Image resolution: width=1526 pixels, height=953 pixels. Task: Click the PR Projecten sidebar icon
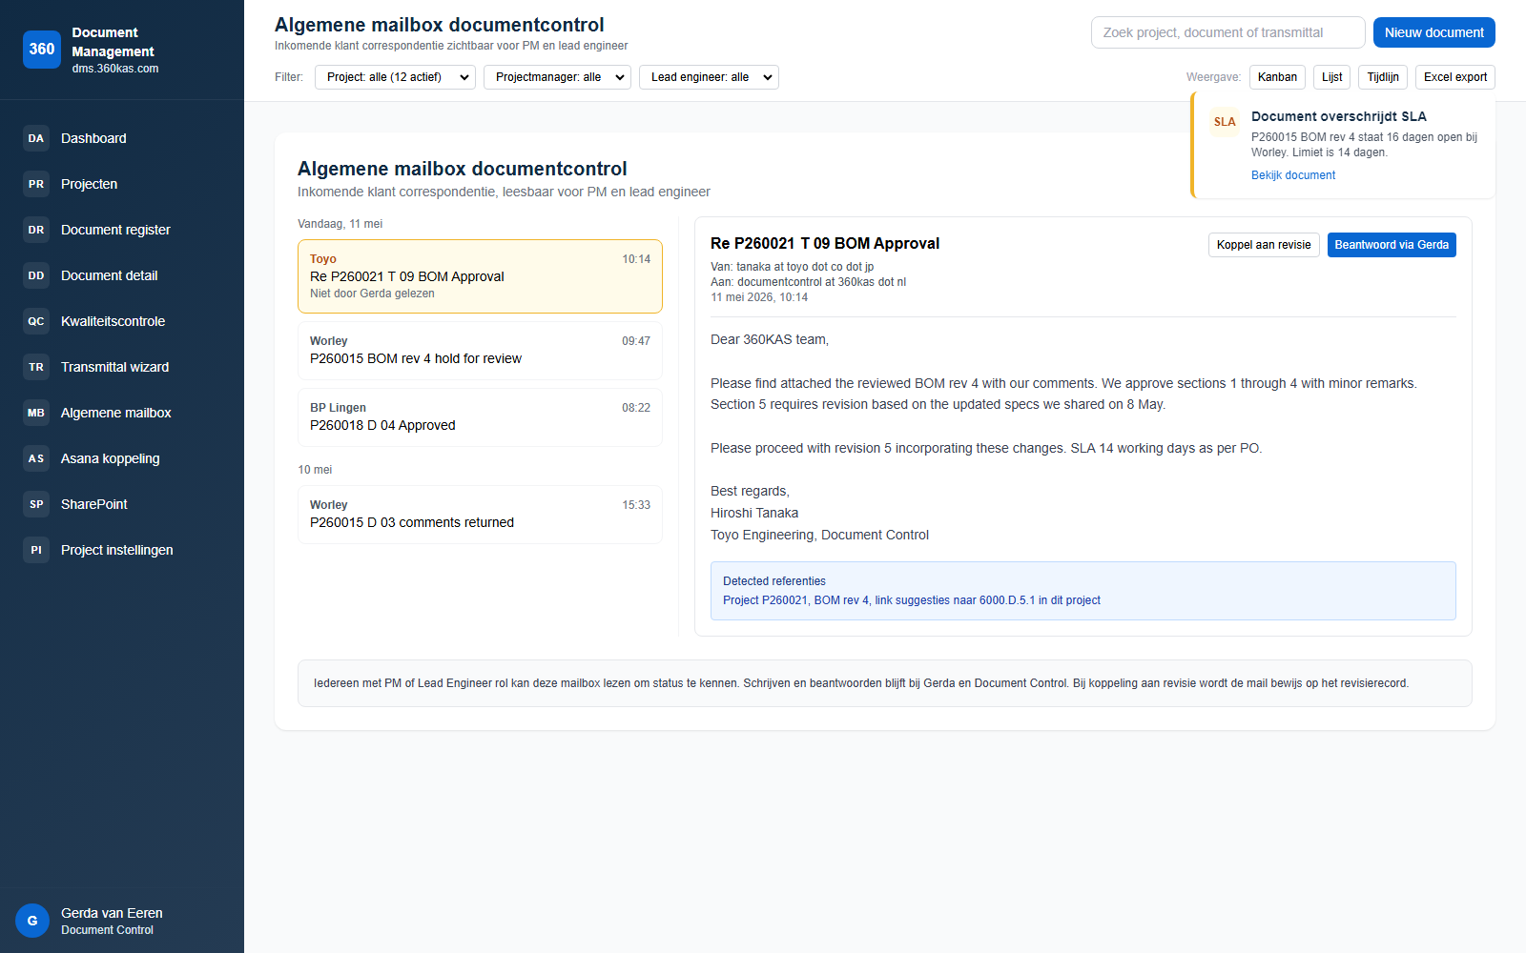(36, 184)
